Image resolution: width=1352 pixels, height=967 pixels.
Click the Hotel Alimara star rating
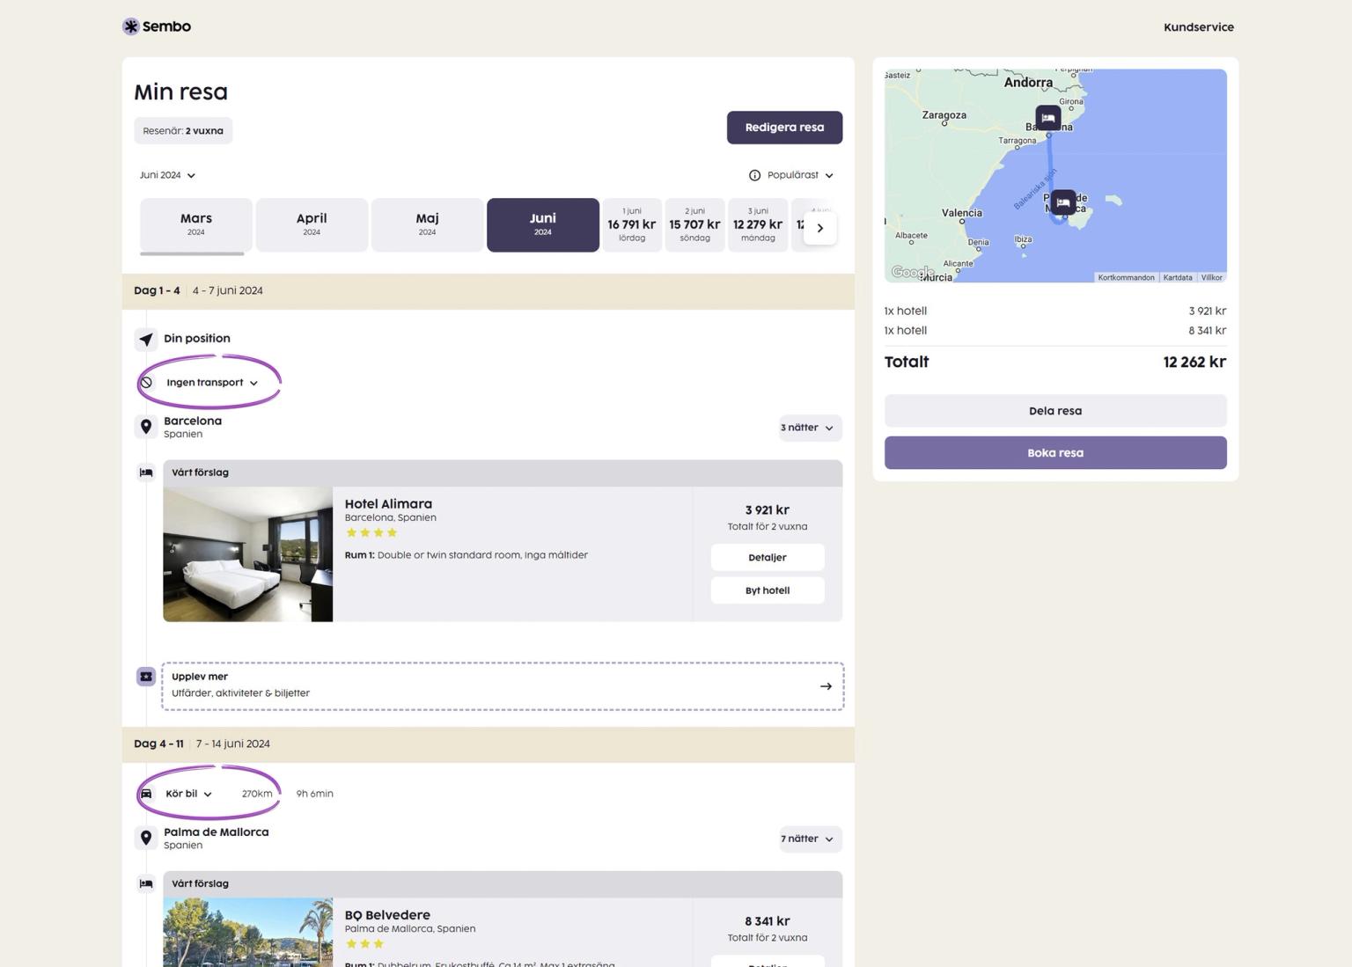[x=371, y=532]
